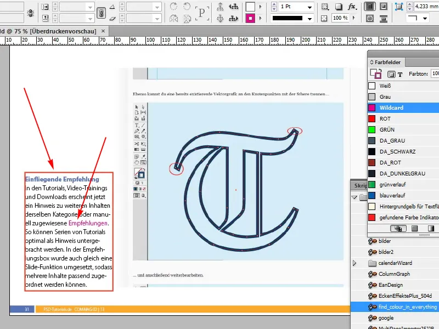Screen dimensions: 439x329
Task: Click the formatting affects text T icon
Action: pos(399,74)
